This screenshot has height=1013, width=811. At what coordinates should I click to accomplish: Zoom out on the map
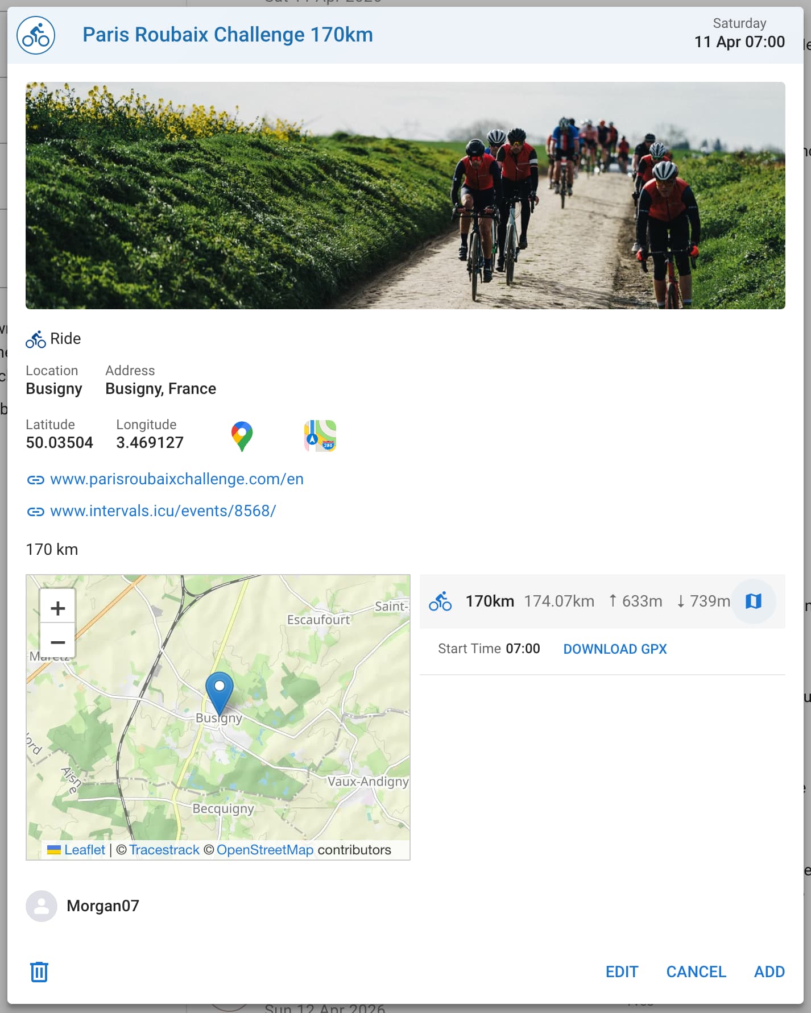click(x=57, y=642)
